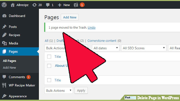This screenshot has height=101, width=180.
Task: Click the Recipes carrot icon
Action: click(x=4, y=35)
